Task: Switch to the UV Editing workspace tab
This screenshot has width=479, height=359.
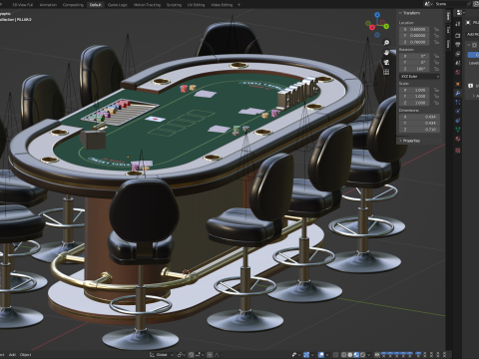Action: click(x=197, y=5)
